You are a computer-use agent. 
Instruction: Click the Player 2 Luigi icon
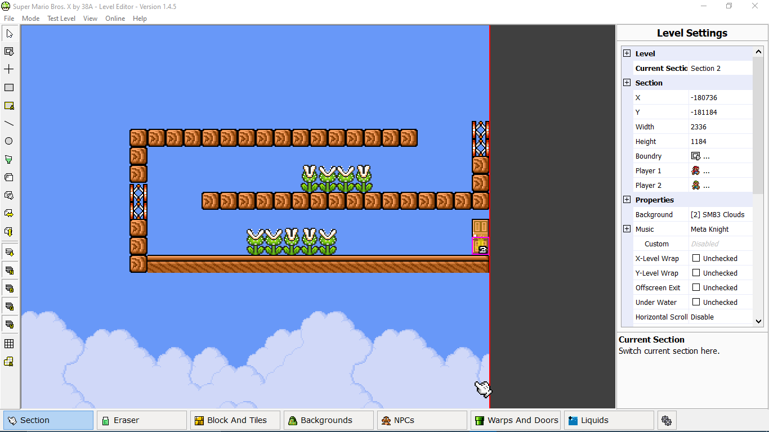(x=696, y=186)
